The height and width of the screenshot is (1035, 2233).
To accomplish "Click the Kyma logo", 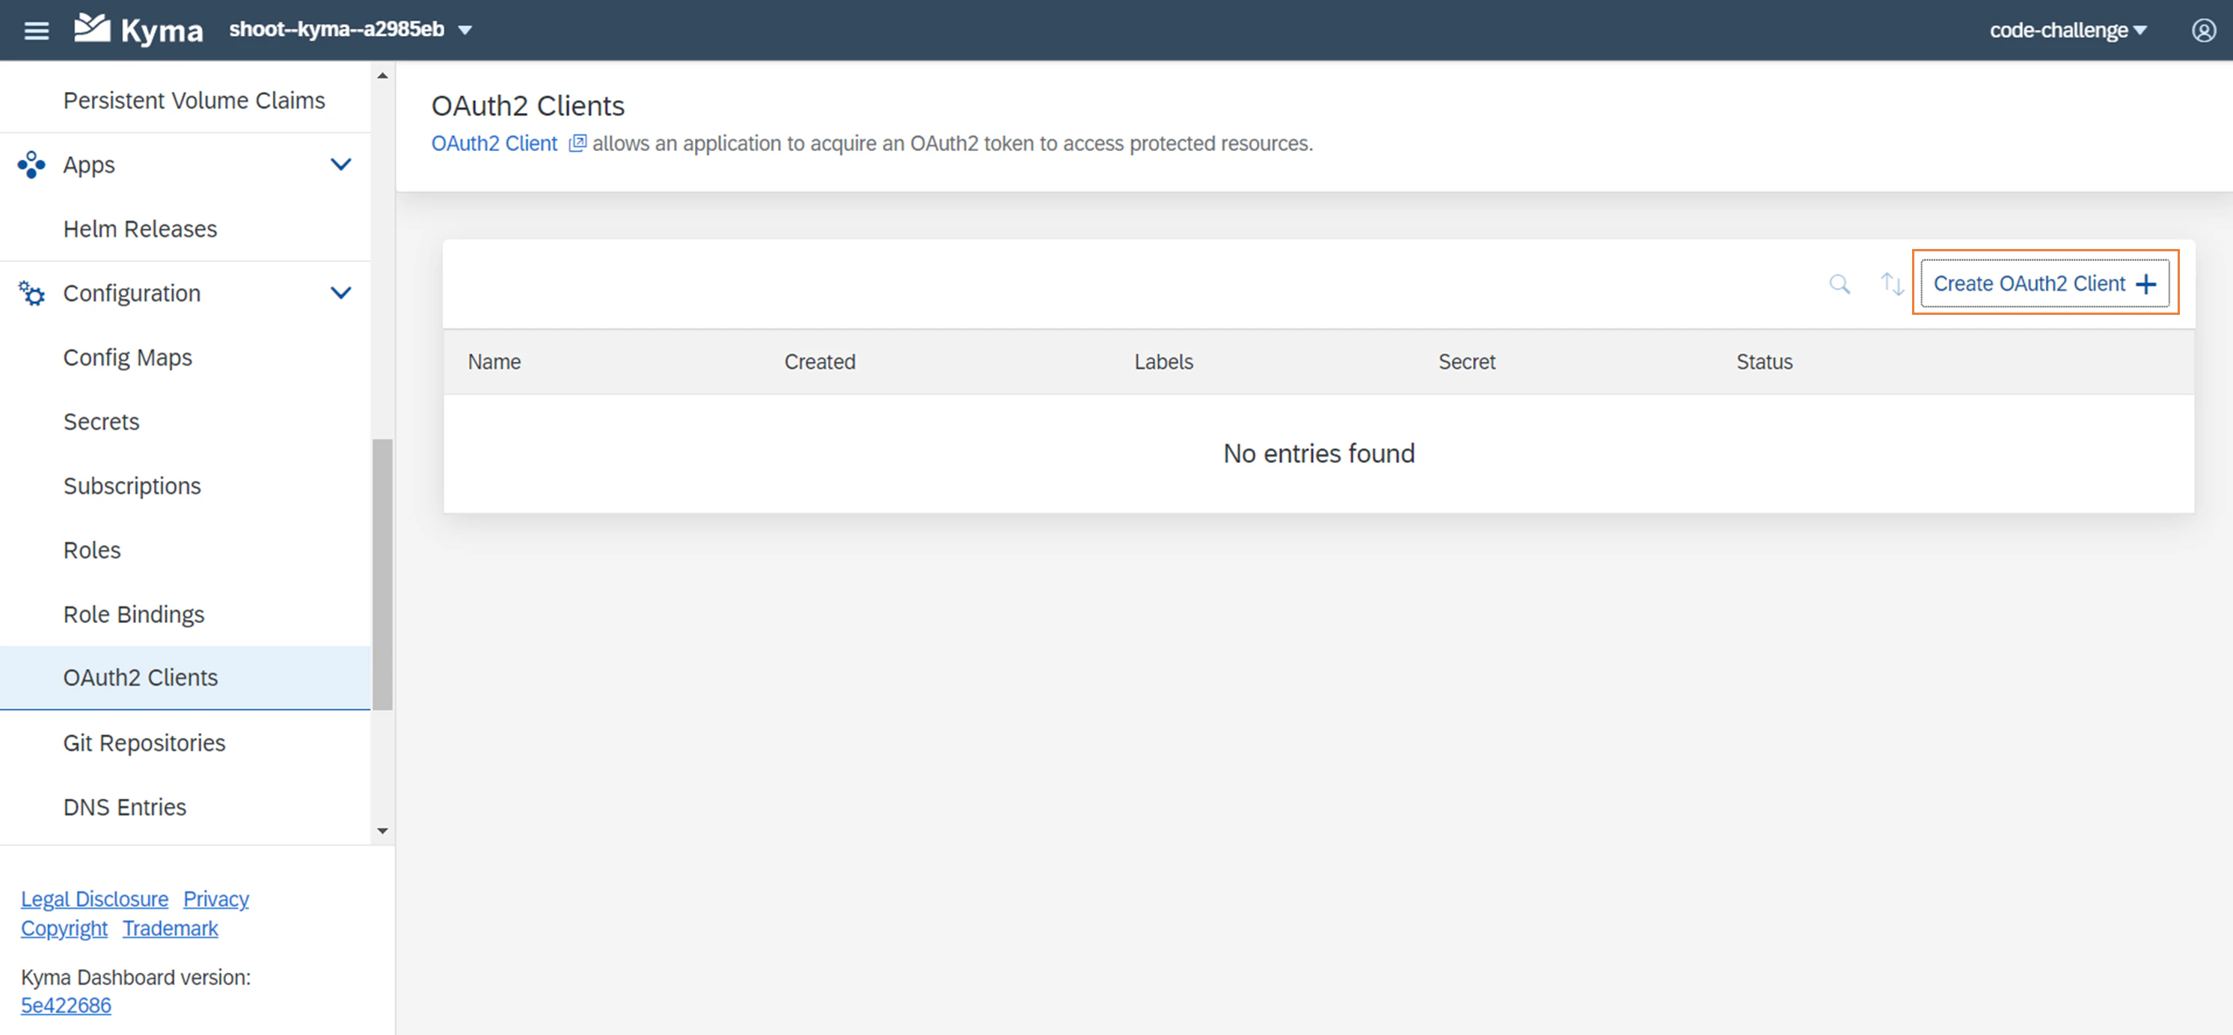I will click(x=138, y=29).
